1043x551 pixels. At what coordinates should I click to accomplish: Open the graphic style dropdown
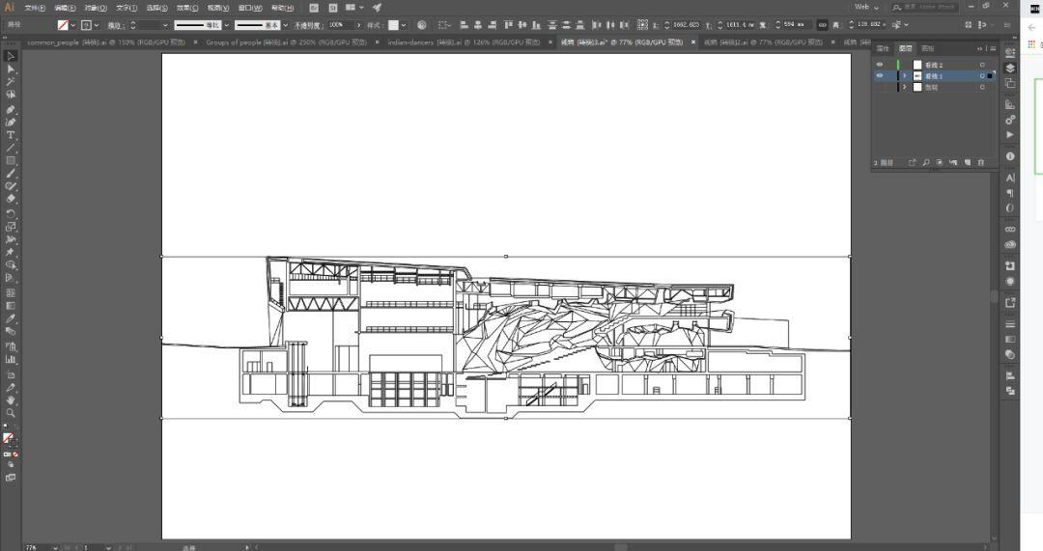tap(403, 24)
